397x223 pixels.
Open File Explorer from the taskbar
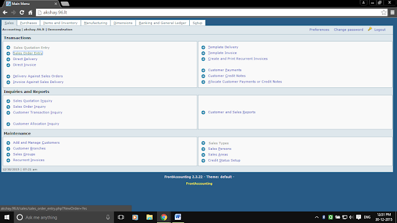[149, 217]
